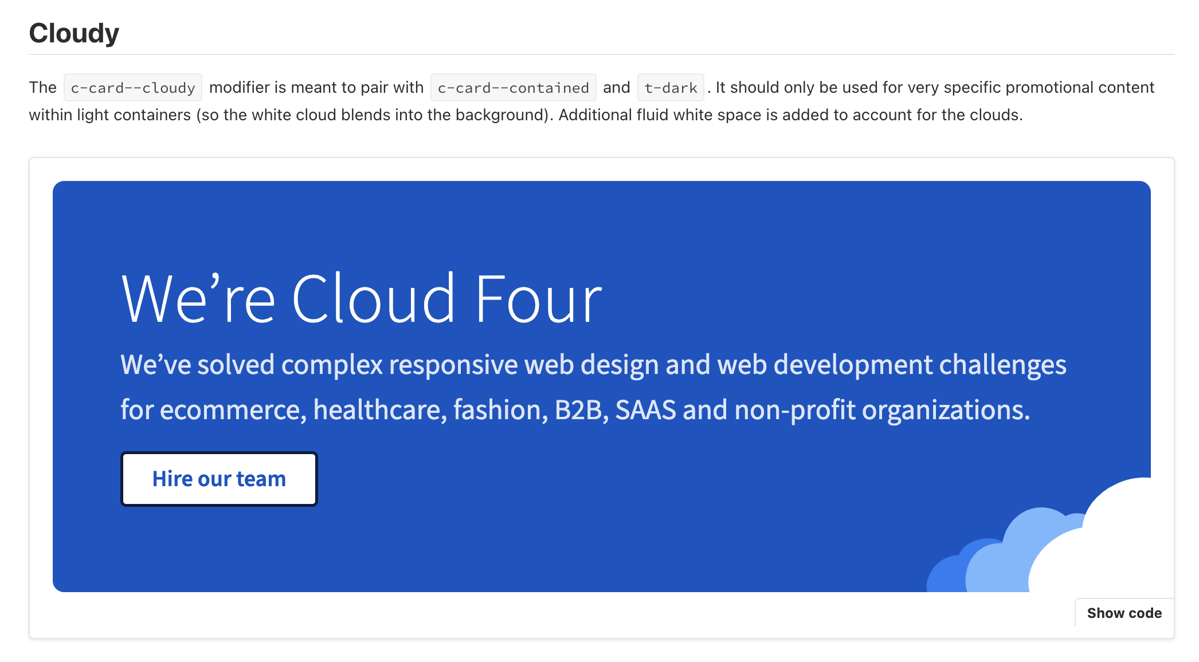
Task: Click the second line mentioning healthcare, fashion
Action: (x=430, y=410)
